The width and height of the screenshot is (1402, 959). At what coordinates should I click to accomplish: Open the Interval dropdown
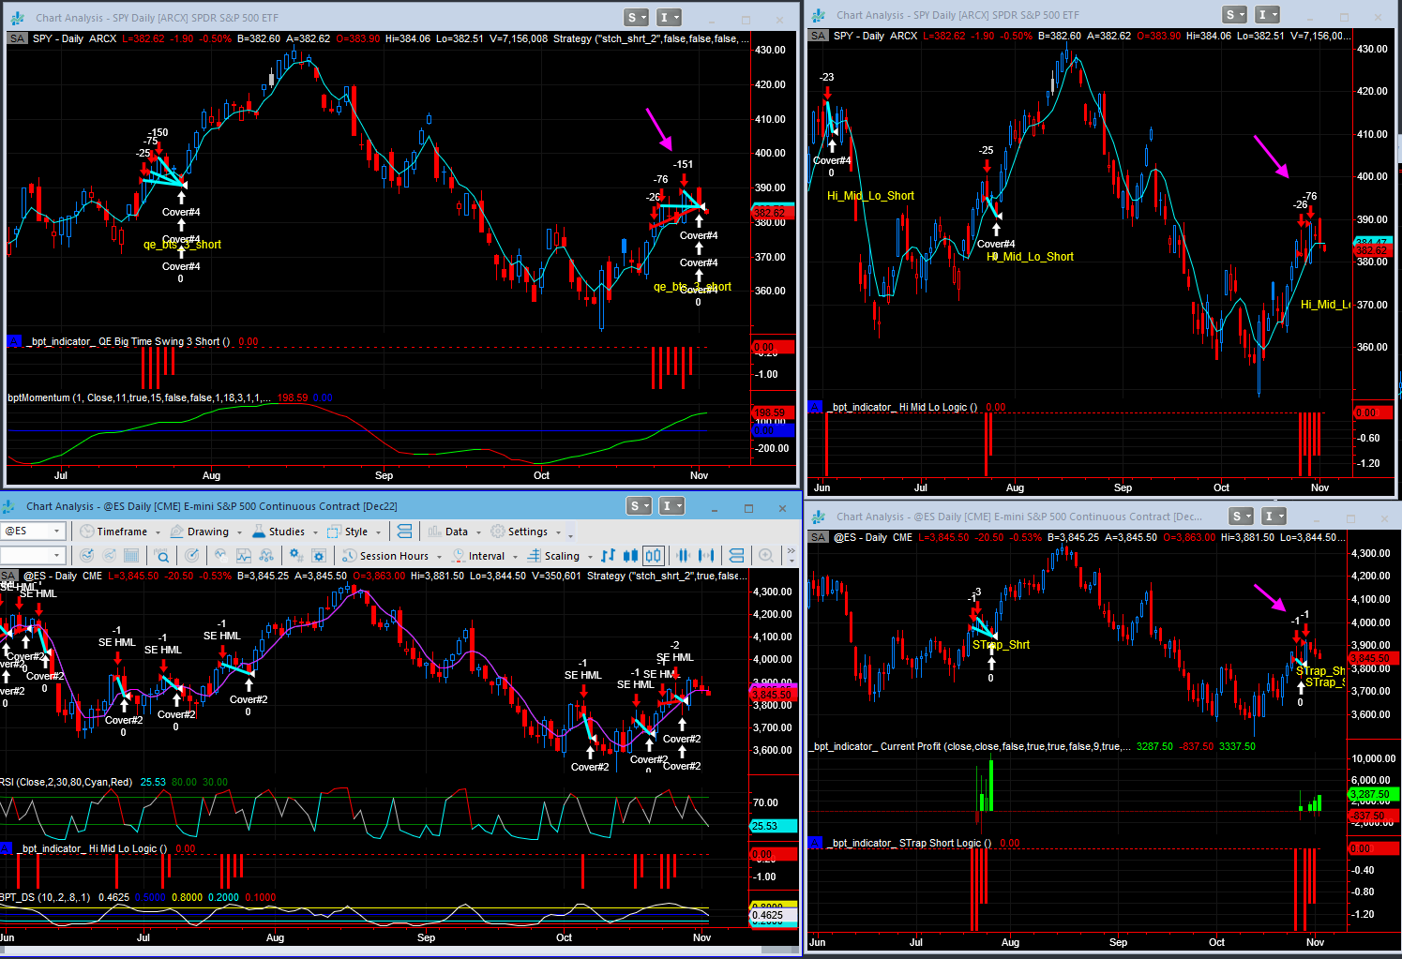[x=486, y=556]
